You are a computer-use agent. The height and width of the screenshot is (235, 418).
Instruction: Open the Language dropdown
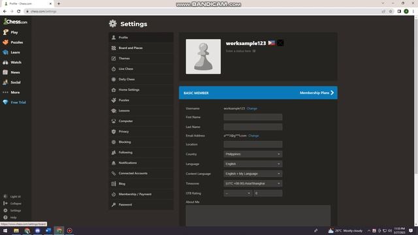click(253, 164)
